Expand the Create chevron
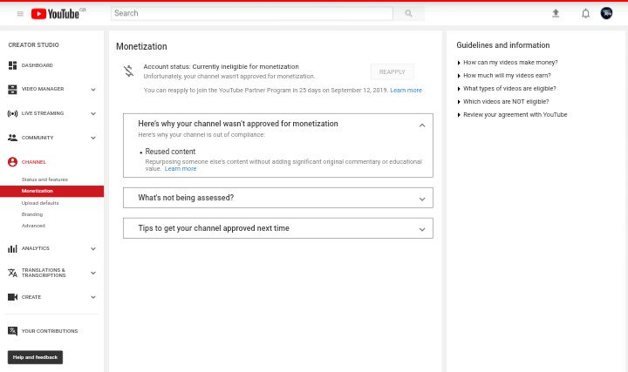 (93, 297)
